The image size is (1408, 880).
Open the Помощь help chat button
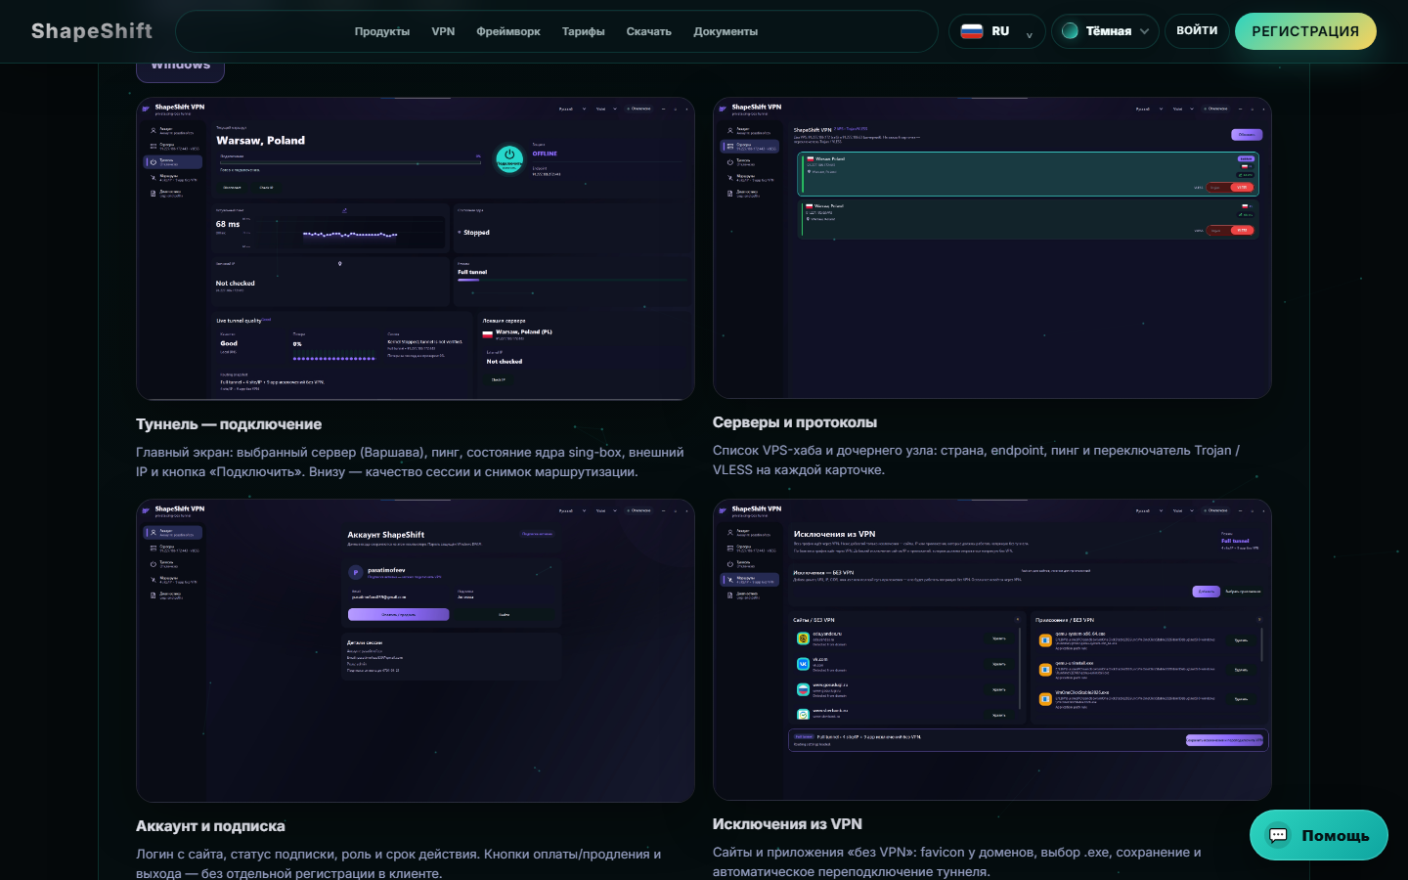[1319, 835]
